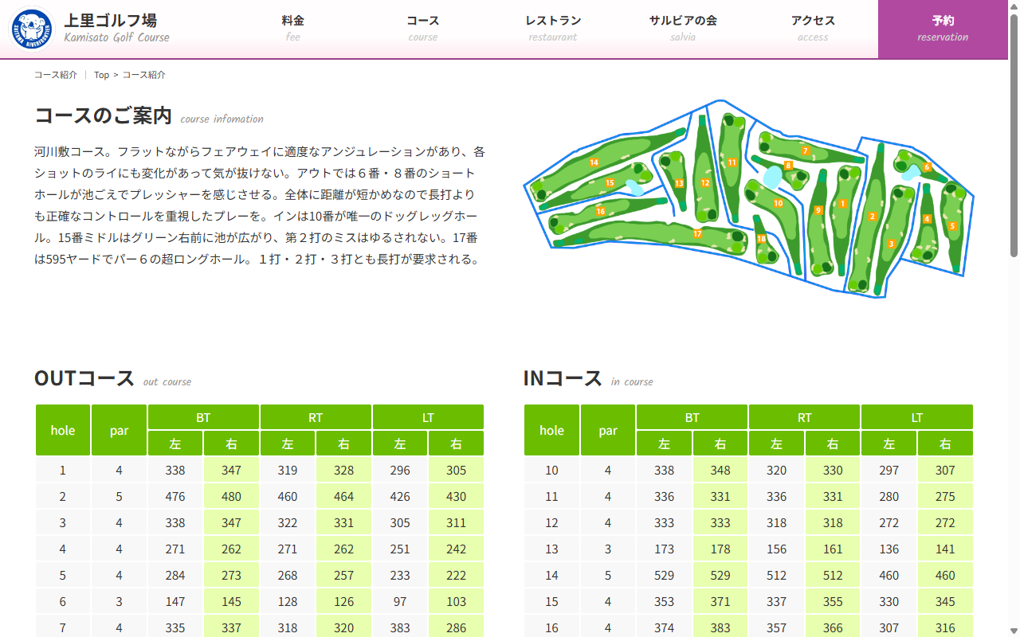Click the 上里ゴルフ場 site title

point(110,21)
